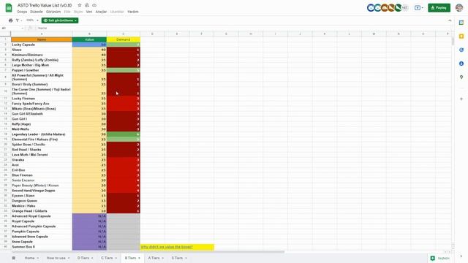The height and width of the screenshot is (263, 468).
Task: Open the Veri menu
Action: [89, 12]
